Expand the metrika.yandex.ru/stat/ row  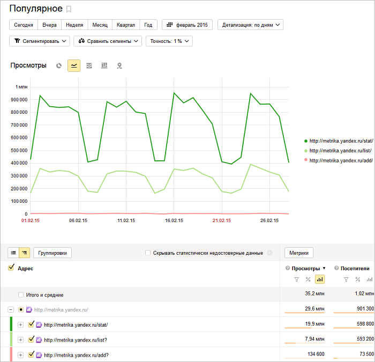click(x=20, y=325)
